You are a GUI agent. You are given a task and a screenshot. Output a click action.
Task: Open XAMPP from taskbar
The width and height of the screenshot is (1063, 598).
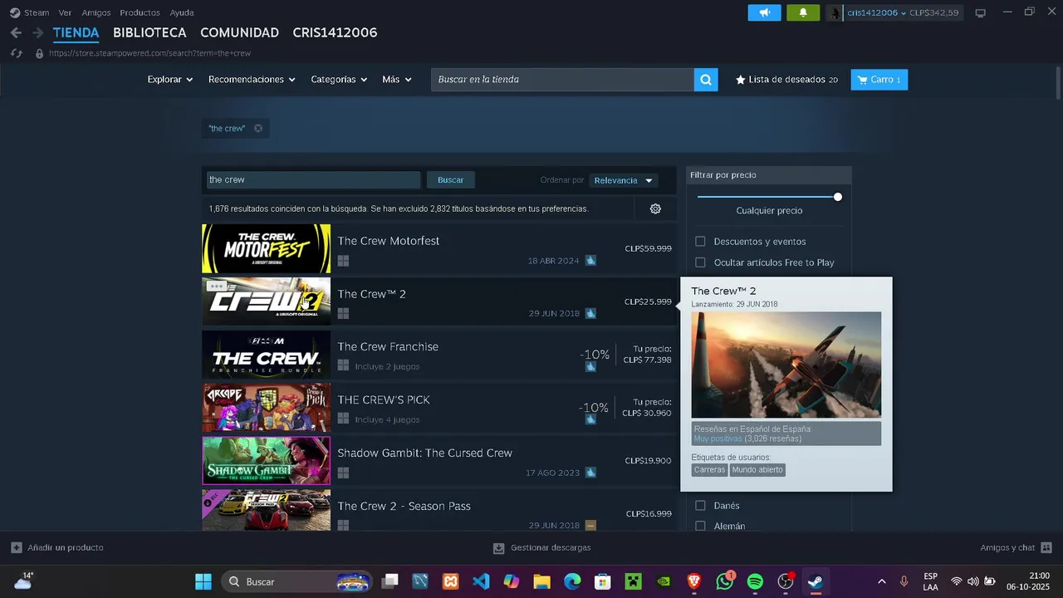coord(450,581)
